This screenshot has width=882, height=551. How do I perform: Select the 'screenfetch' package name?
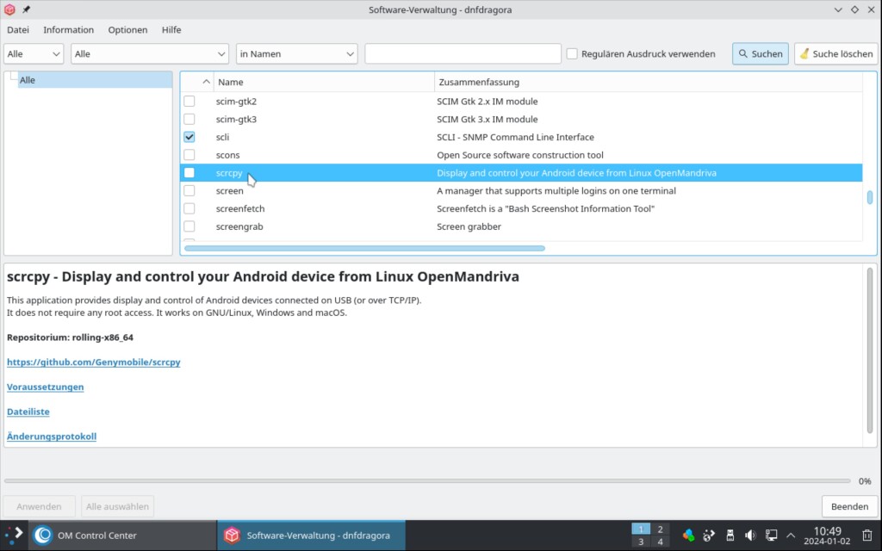click(x=240, y=208)
